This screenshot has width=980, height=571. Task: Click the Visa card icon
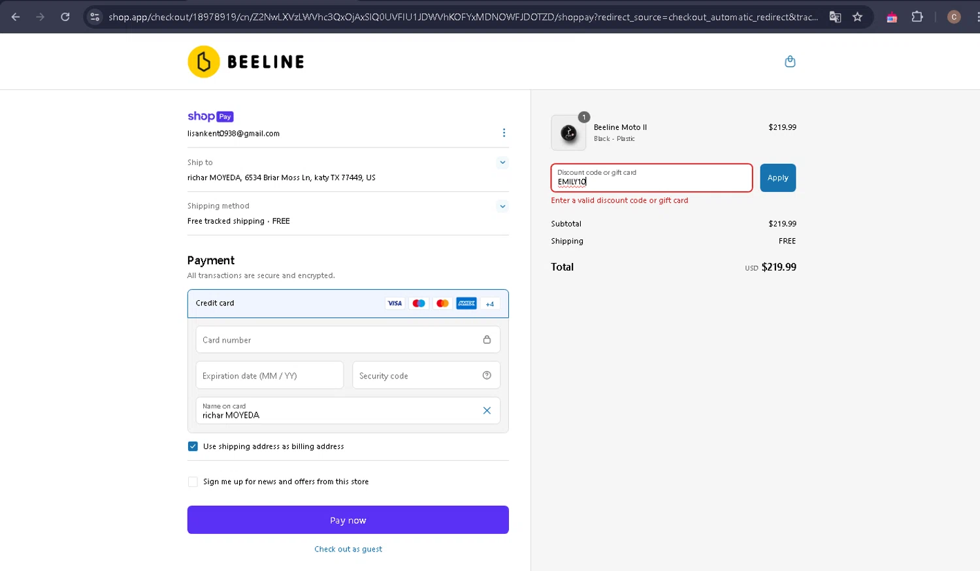point(395,303)
